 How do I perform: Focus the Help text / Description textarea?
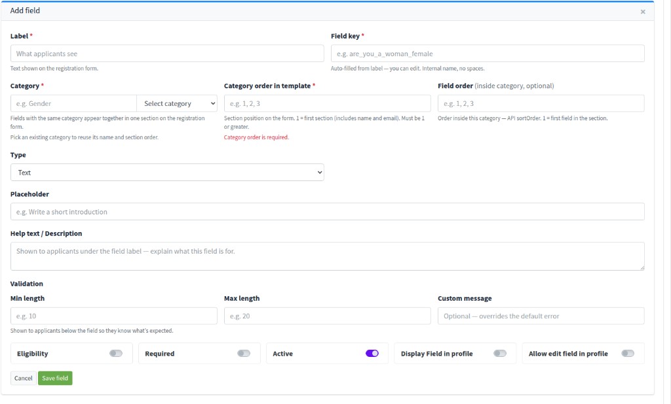click(x=328, y=256)
